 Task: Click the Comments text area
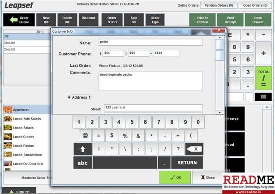pos(150,81)
